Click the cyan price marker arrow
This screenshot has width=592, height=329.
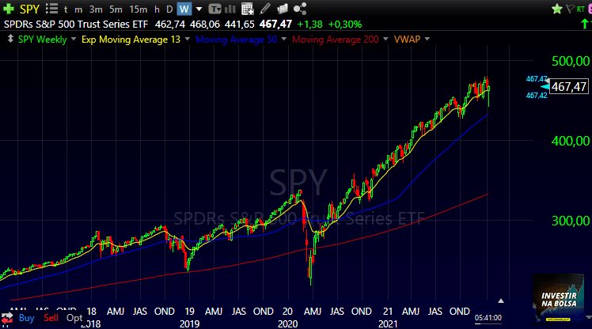[545, 87]
